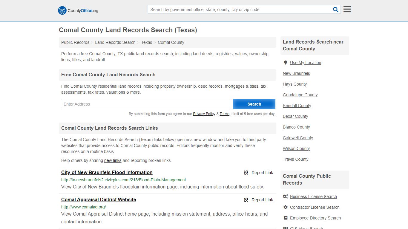Click broken-link icon for Comal Appraisal District

(x=246, y=200)
